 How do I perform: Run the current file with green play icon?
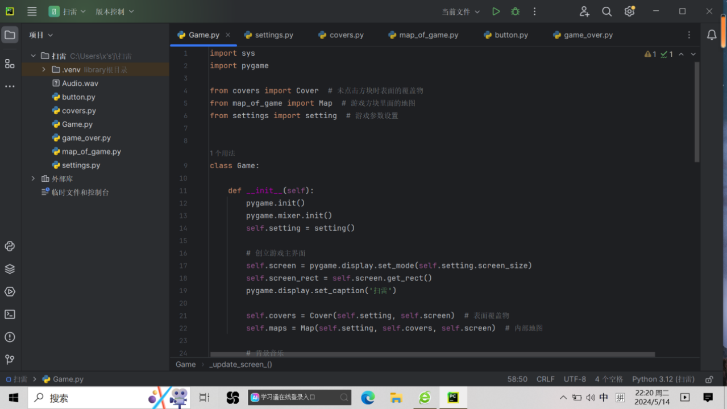[x=496, y=11]
